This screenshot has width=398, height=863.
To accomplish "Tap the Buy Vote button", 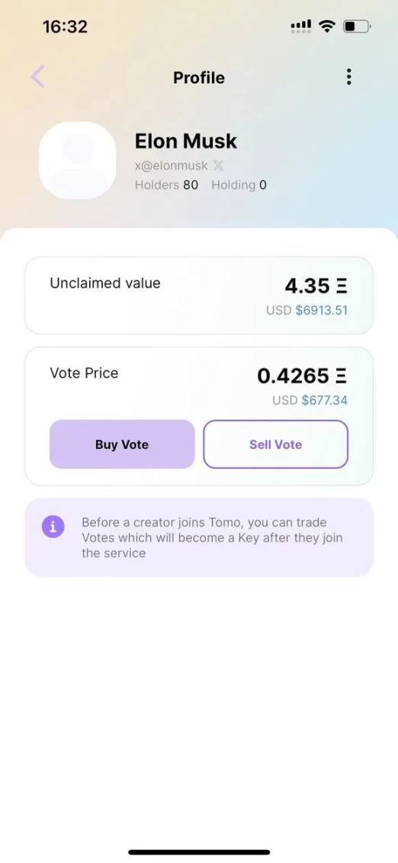I will [122, 444].
